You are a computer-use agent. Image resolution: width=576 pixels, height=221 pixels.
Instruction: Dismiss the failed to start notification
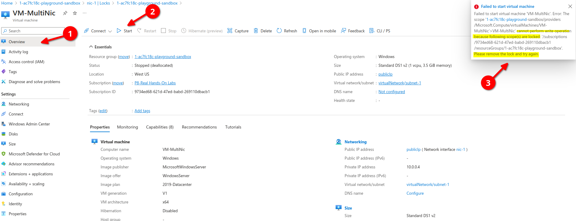click(x=570, y=6)
